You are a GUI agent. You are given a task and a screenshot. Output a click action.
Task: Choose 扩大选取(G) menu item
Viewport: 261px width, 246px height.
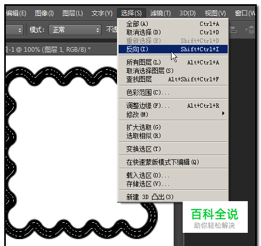(x=173, y=127)
